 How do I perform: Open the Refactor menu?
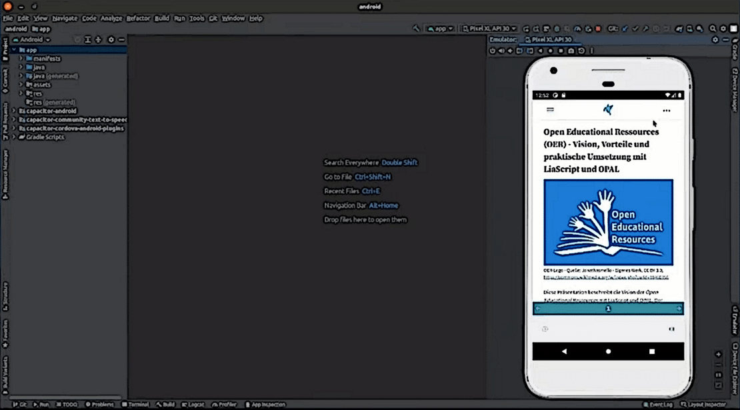point(138,18)
